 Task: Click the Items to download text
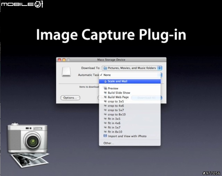[89, 87]
